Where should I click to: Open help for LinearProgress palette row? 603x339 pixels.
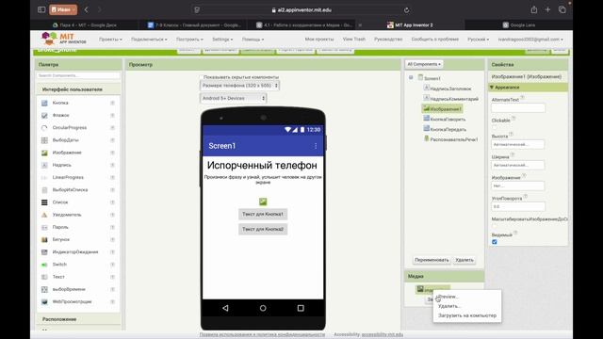pos(112,177)
